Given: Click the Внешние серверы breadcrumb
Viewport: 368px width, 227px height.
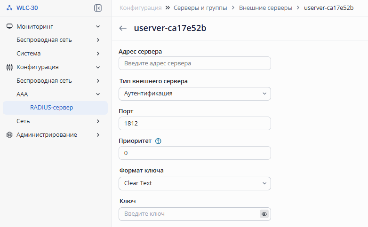Looking at the screenshot, I should [265, 8].
